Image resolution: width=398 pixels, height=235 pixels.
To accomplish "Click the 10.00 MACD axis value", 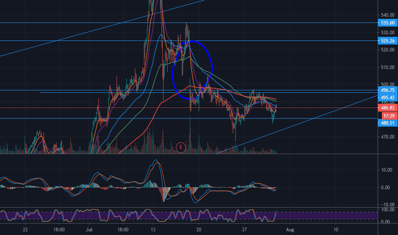I will coord(386,170).
